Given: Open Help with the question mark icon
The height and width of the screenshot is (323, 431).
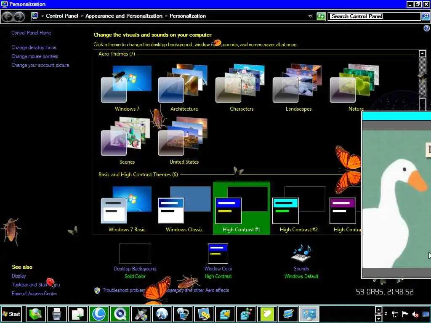Looking at the screenshot, I should click(x=427, y=28).
